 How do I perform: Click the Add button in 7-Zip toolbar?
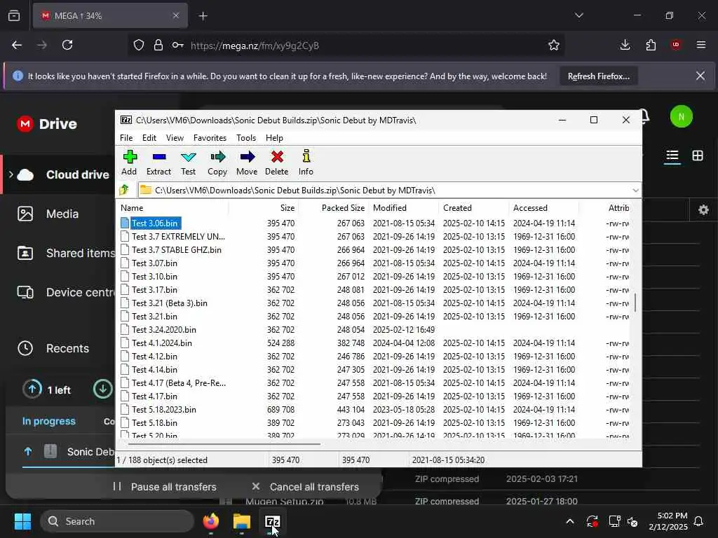[x=129, y=163]
